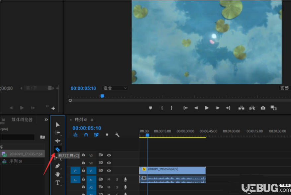
Task: Expand Project panel overflow tabs chevron
Action: pyautogui.click(x=46, y=120)
